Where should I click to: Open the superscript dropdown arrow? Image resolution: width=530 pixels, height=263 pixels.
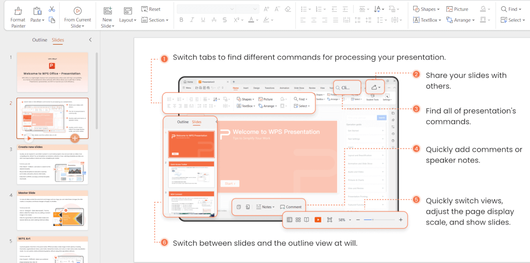pos(243,20)
